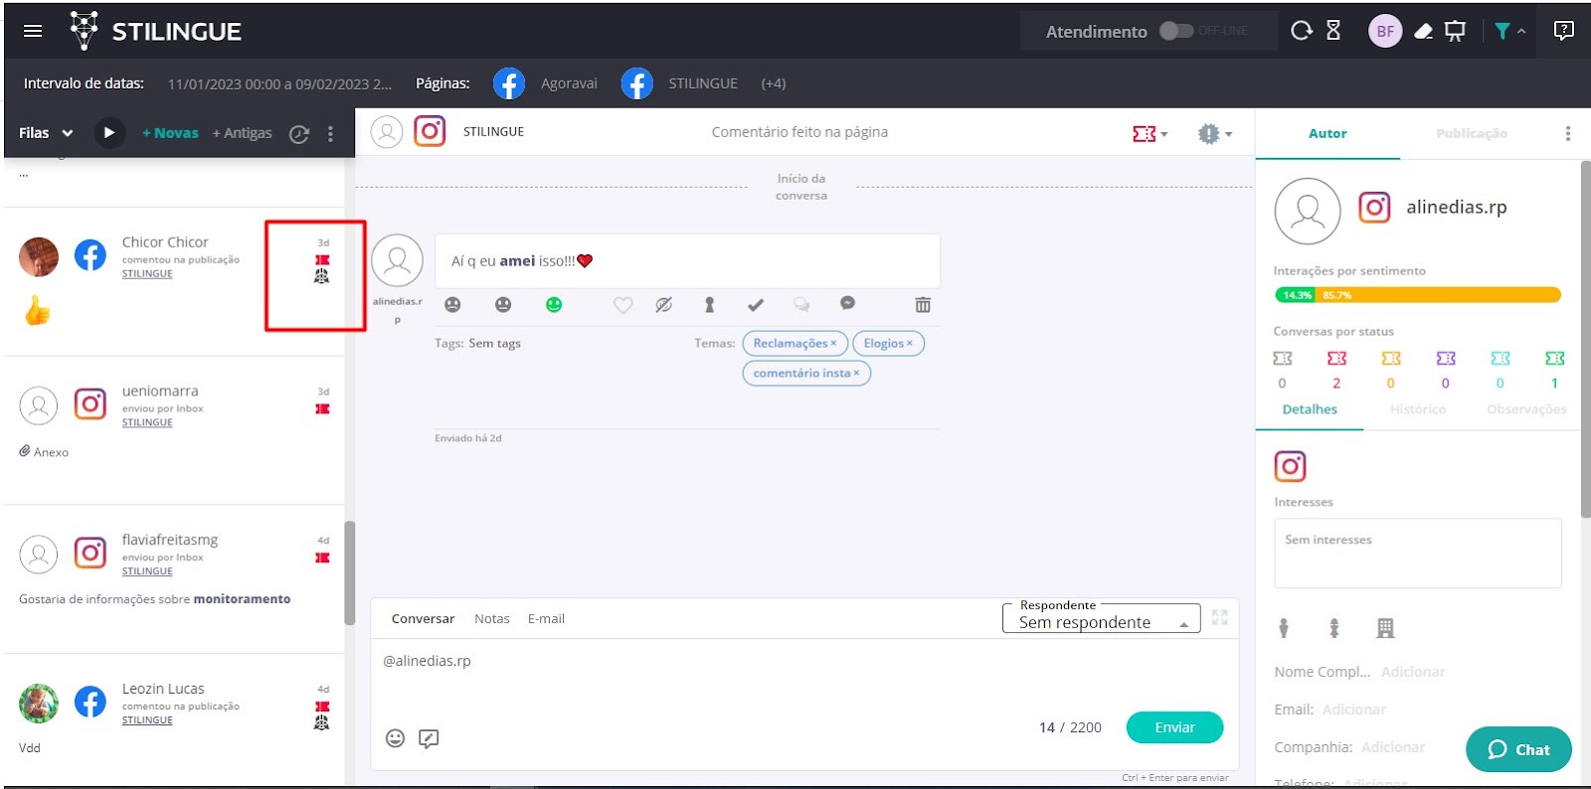Click the Enviar button
Viewport: 1591px width, 789px height.
[1174, 727]
